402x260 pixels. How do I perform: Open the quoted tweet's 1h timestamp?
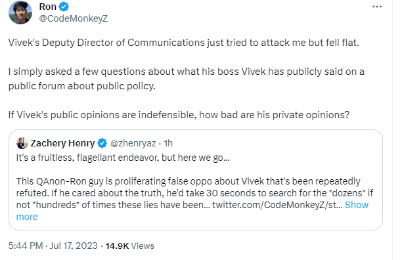168,143
